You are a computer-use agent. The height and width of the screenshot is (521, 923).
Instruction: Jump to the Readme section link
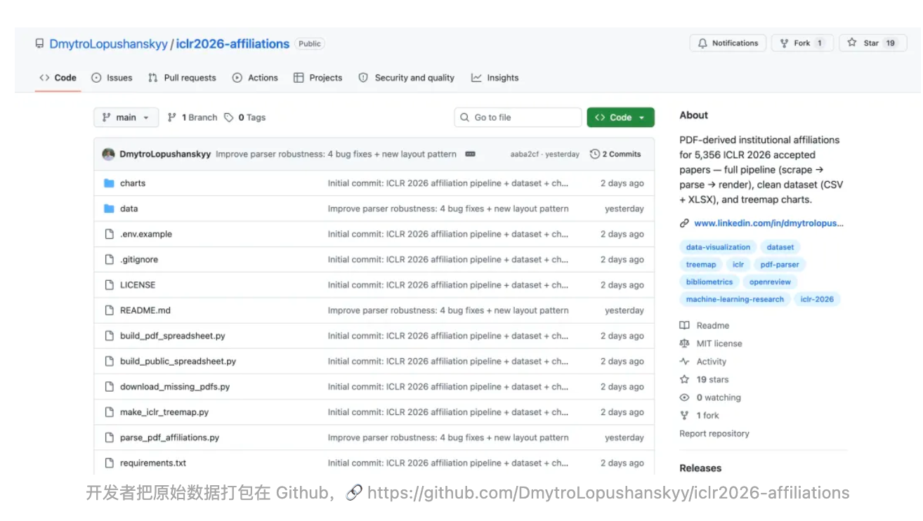(705, 326)
